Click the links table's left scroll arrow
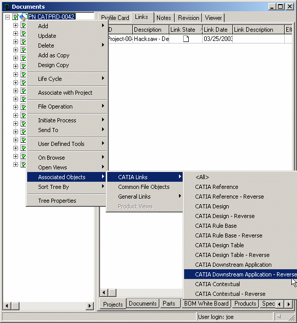 click(104, 292)
